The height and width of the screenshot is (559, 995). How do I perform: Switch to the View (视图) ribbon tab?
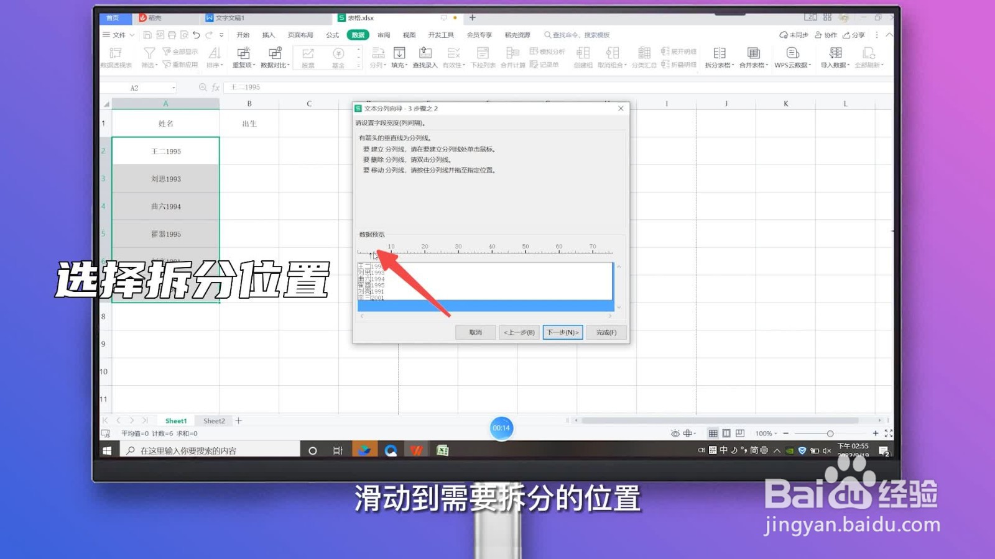point(409,35)
